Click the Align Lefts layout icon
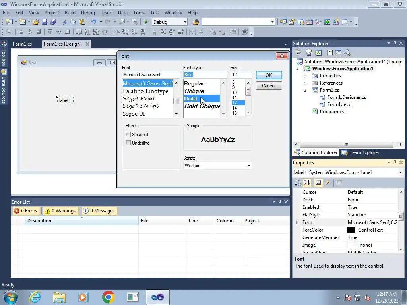The height and width of the screenshot is (305, 407). pyautogui.click(x=21, y=32)
